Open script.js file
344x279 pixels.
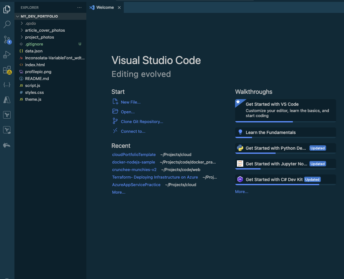pos(50,86)
